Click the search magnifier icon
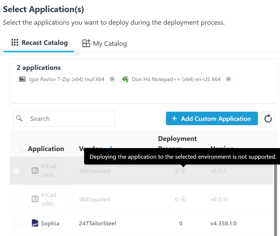This screenshot has height=236, width=280. pyautogui.click(x=19, y=118)
